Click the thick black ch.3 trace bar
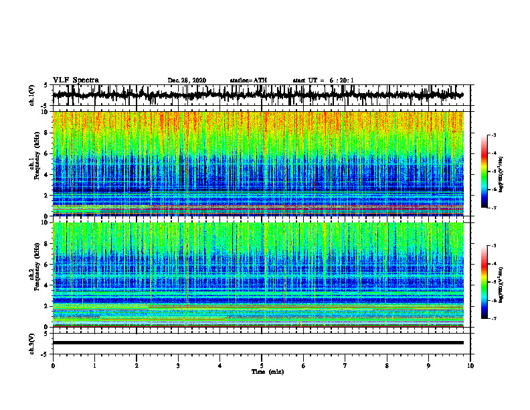 click(x=258, y=343)
